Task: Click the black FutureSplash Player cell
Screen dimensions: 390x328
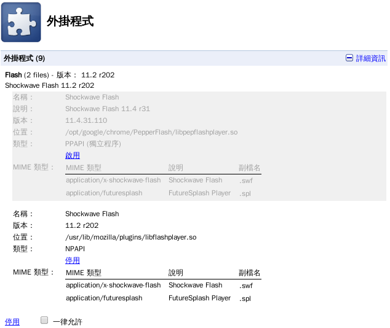Action: (x=199, y=298)
